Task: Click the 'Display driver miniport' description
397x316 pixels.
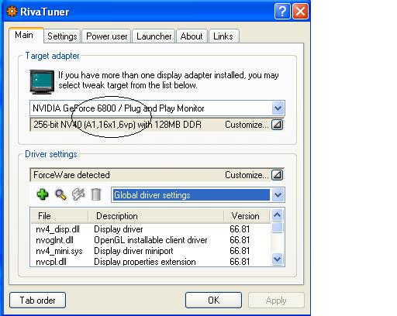Action: (x=133, y=251)
